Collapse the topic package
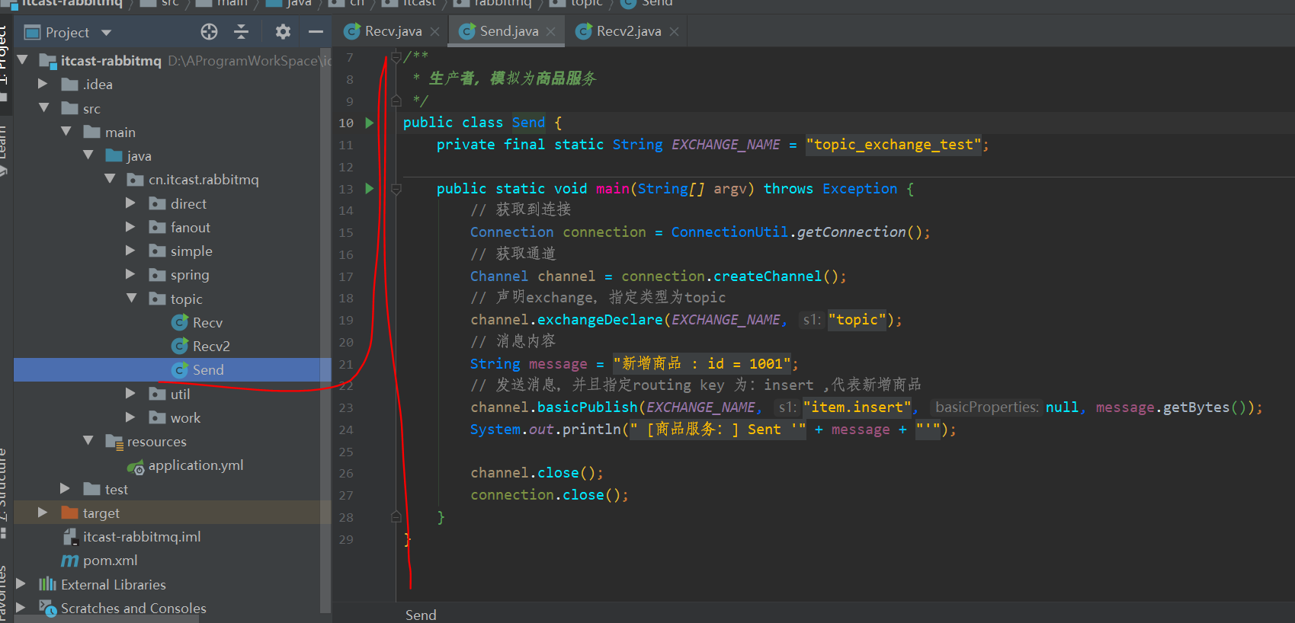The width and height of the screenshot is (1295, 623). [x=132, y=299]
